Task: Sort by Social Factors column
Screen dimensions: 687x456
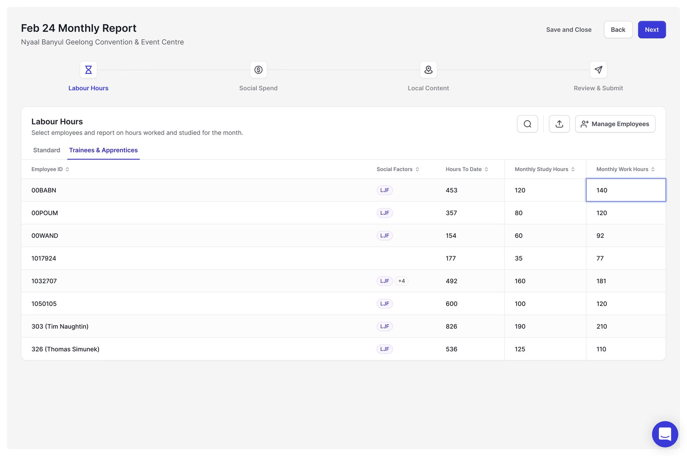Action: (x=398, y=169)
